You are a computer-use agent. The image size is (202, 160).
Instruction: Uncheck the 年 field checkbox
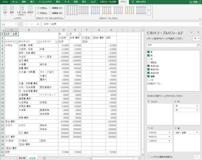pos(148,52)
